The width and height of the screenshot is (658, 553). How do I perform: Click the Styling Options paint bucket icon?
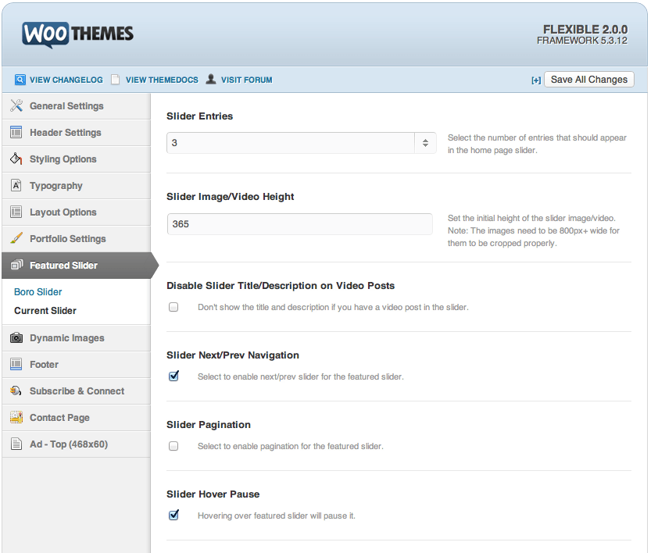pos(16,159)
